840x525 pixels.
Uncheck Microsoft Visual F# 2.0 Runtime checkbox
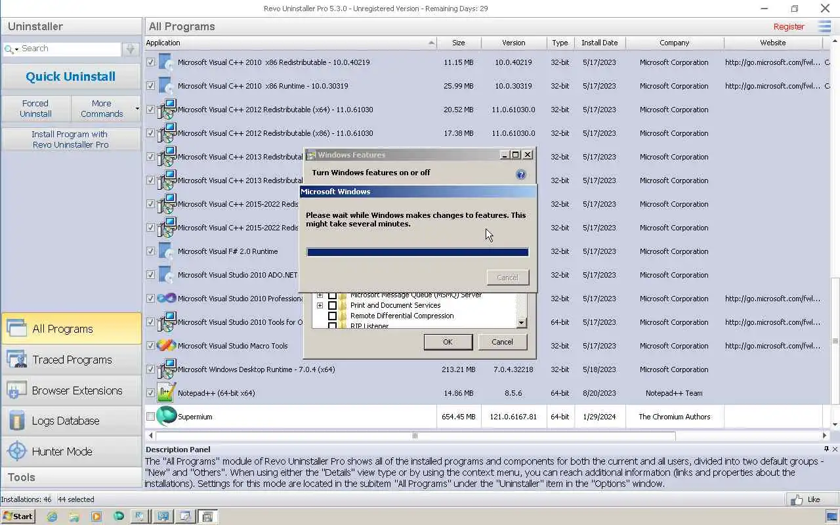click(151, 251)
